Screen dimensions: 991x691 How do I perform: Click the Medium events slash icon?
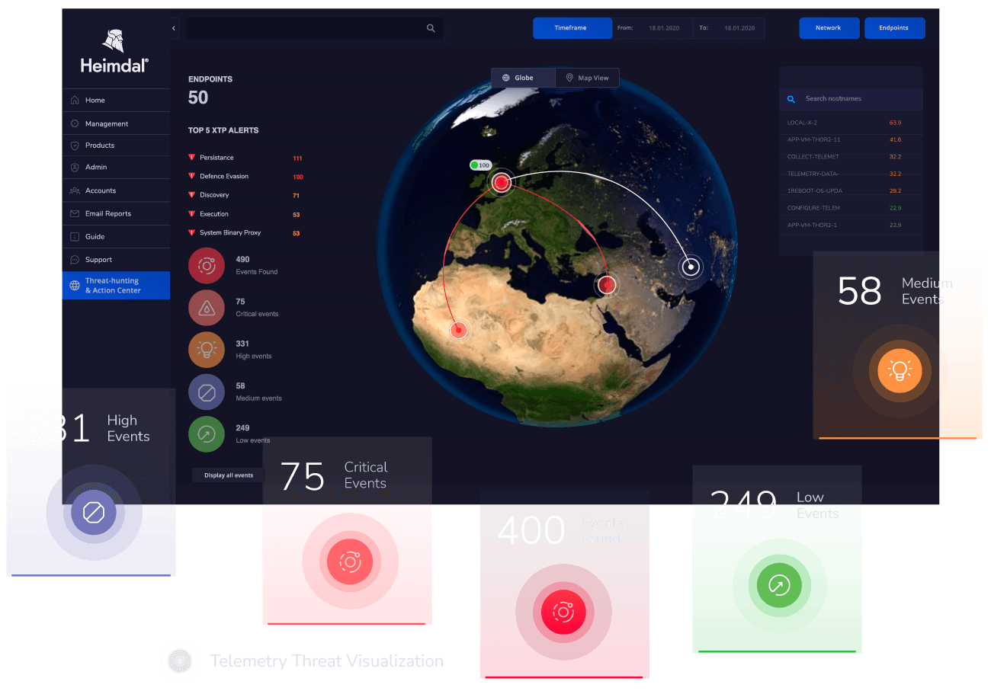click(207, 392)
